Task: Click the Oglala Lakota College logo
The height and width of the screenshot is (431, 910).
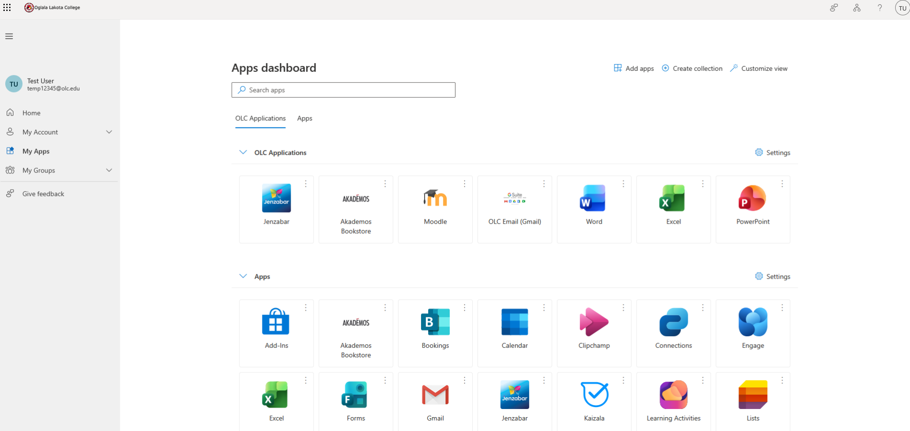Action: click(x=53, y=8)
